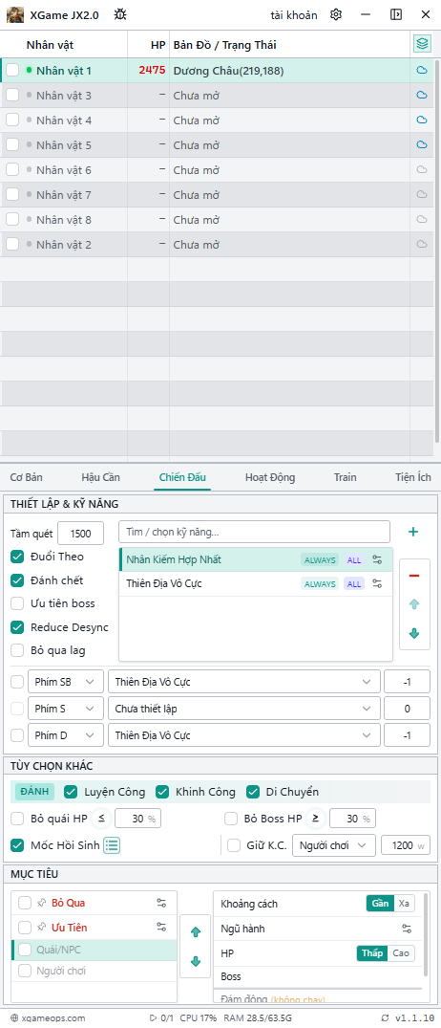The height and width of the screenshot is (1028, 441).
Task: Select Gần for Khoảng cách
Action: [380, 904]
